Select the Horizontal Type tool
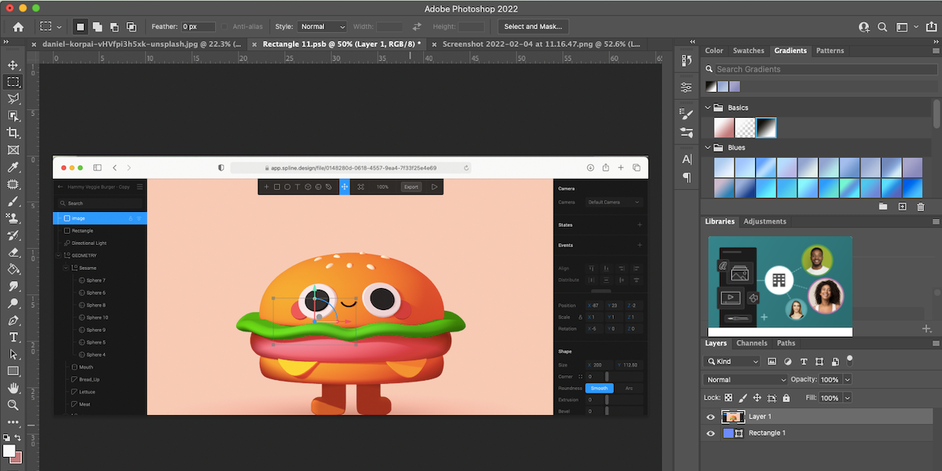942x471 pixels. point(13,337)
